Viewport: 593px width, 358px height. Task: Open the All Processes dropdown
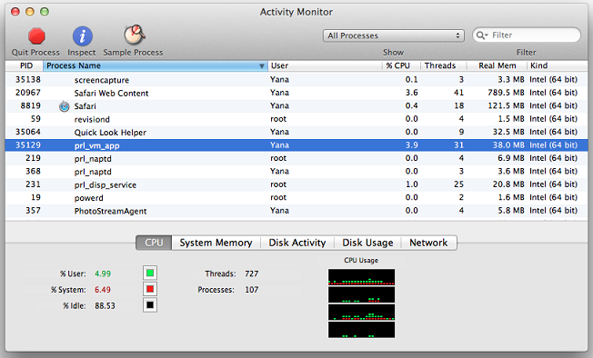[x=393, y=35]
